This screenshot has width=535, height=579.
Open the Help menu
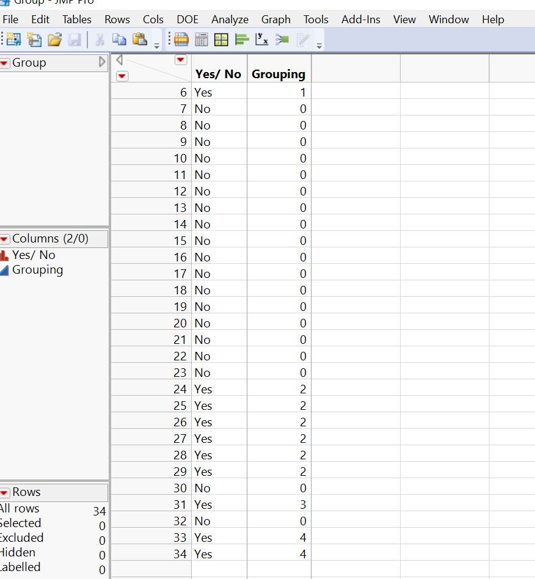tap(493, 19)
